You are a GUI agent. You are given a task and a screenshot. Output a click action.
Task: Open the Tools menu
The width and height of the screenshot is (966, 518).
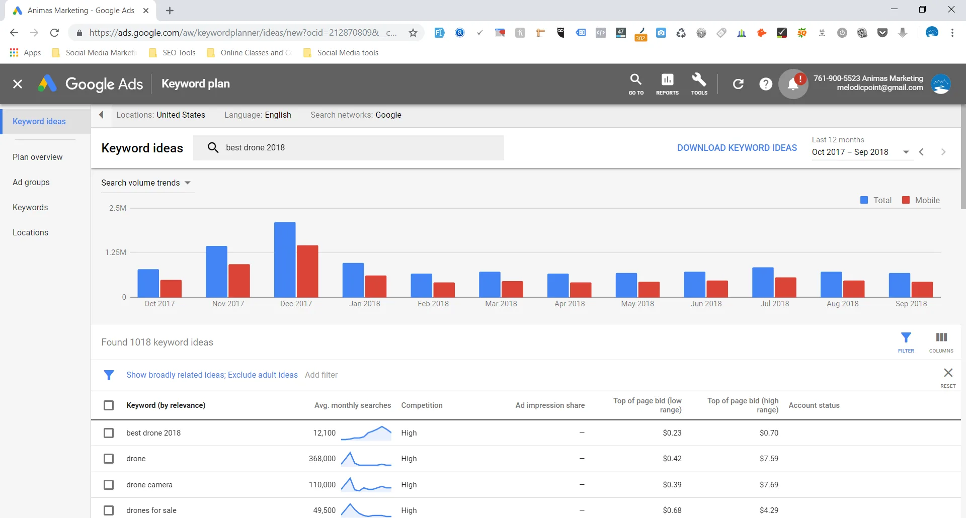(699, 83)
